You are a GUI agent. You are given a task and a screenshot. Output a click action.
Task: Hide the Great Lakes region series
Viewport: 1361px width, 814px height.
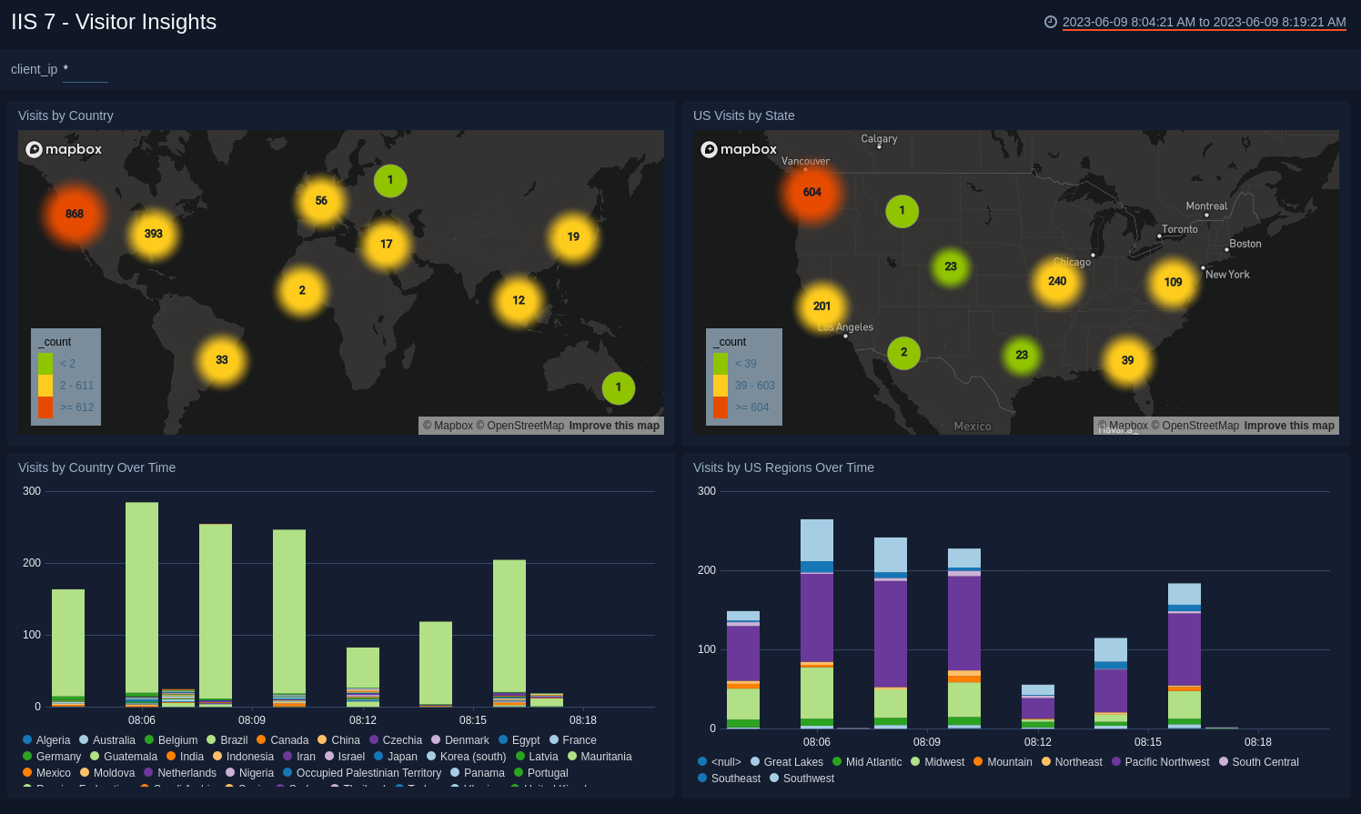pos(792,761)
